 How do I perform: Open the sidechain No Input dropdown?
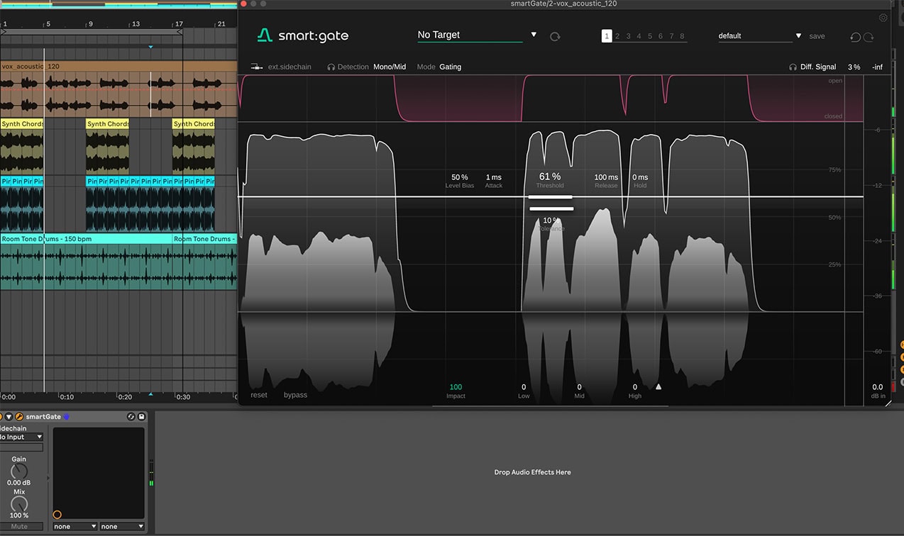point(21,437)
